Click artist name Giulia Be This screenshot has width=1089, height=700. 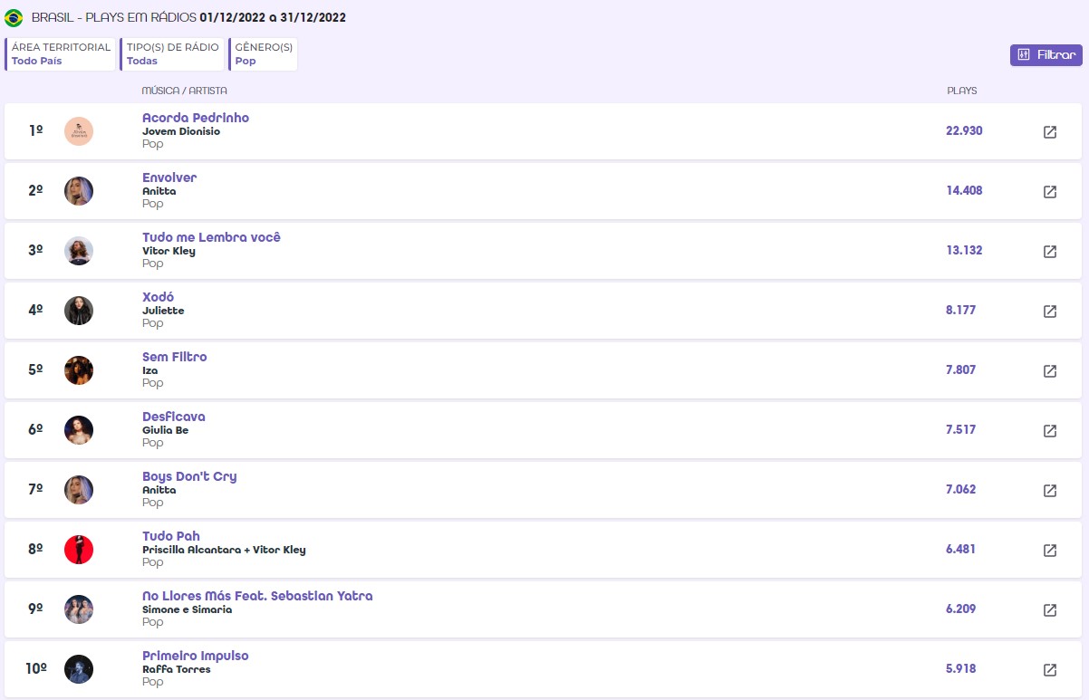click(x=166, y=430)
